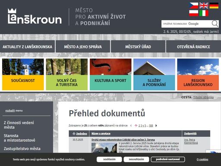Screen dimensions: 221x166
Task: Focus the Google search input field
Action: (186, 24)
